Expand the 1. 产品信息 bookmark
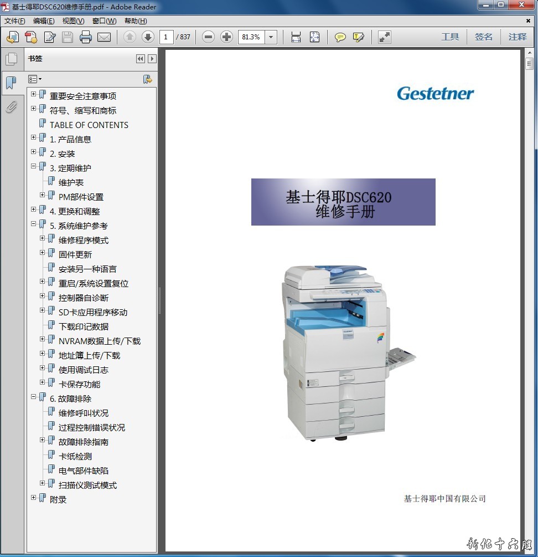 click(x=34, y=137)
